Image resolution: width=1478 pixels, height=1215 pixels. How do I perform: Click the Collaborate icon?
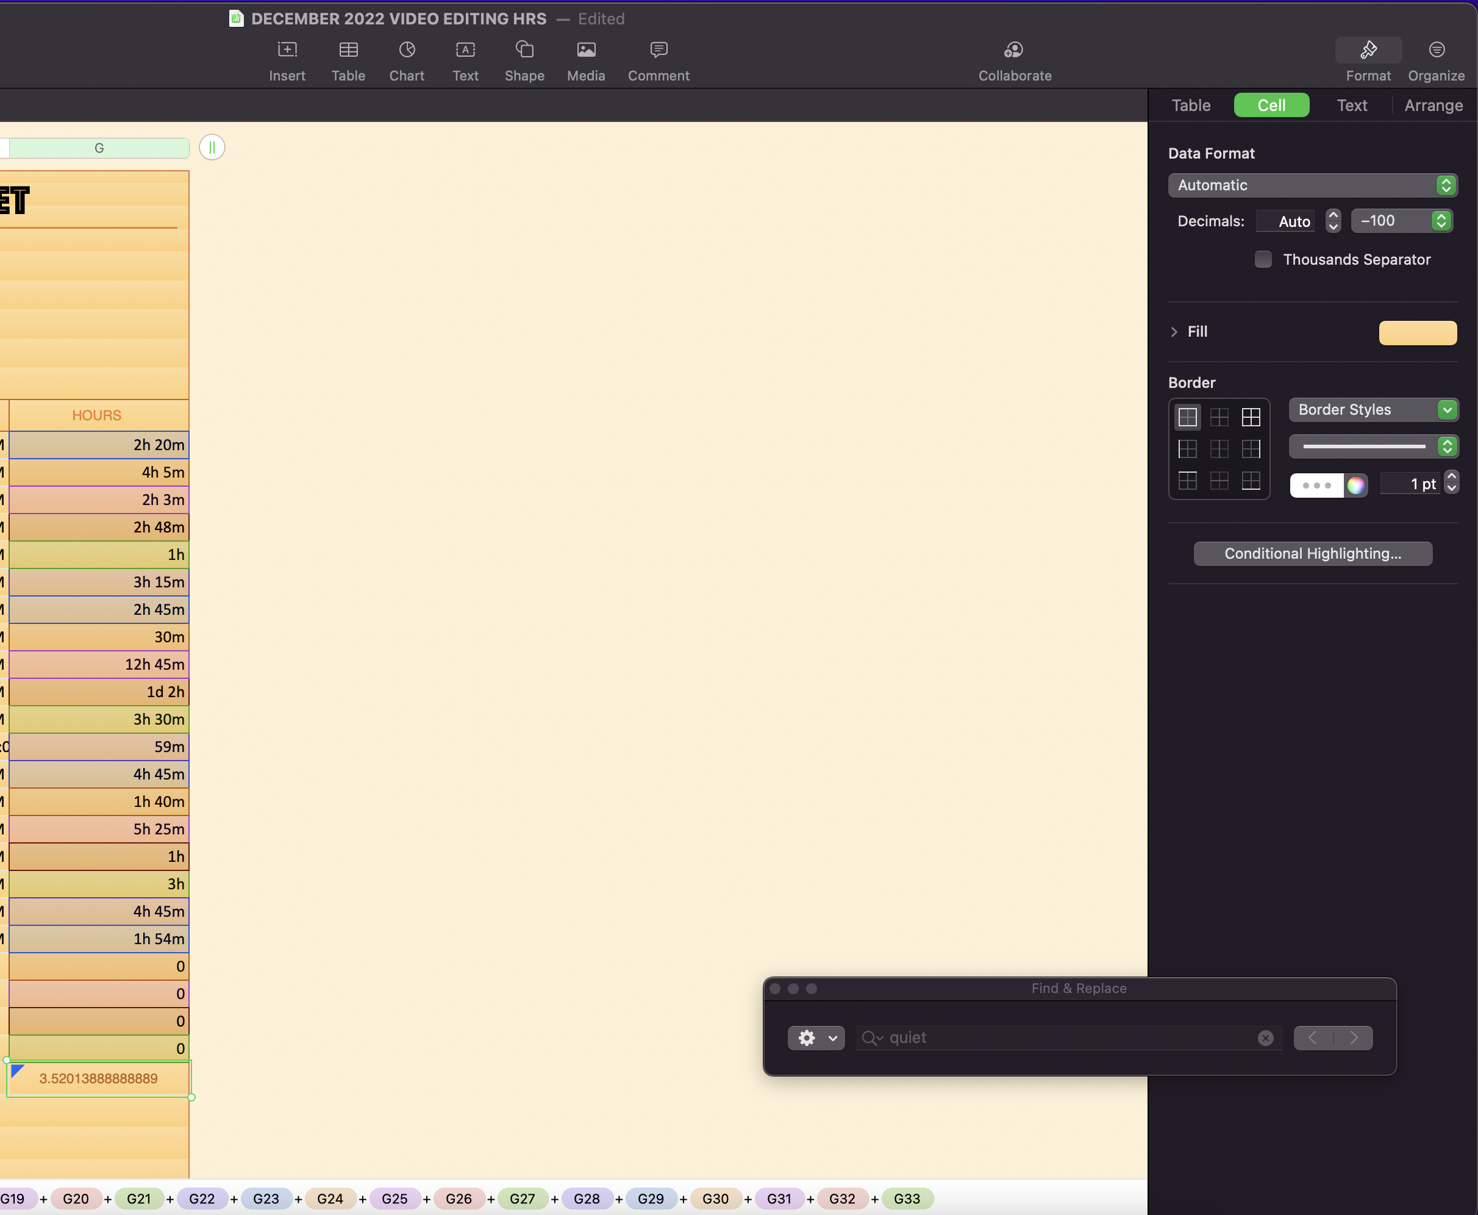(x=1013, y=51)
